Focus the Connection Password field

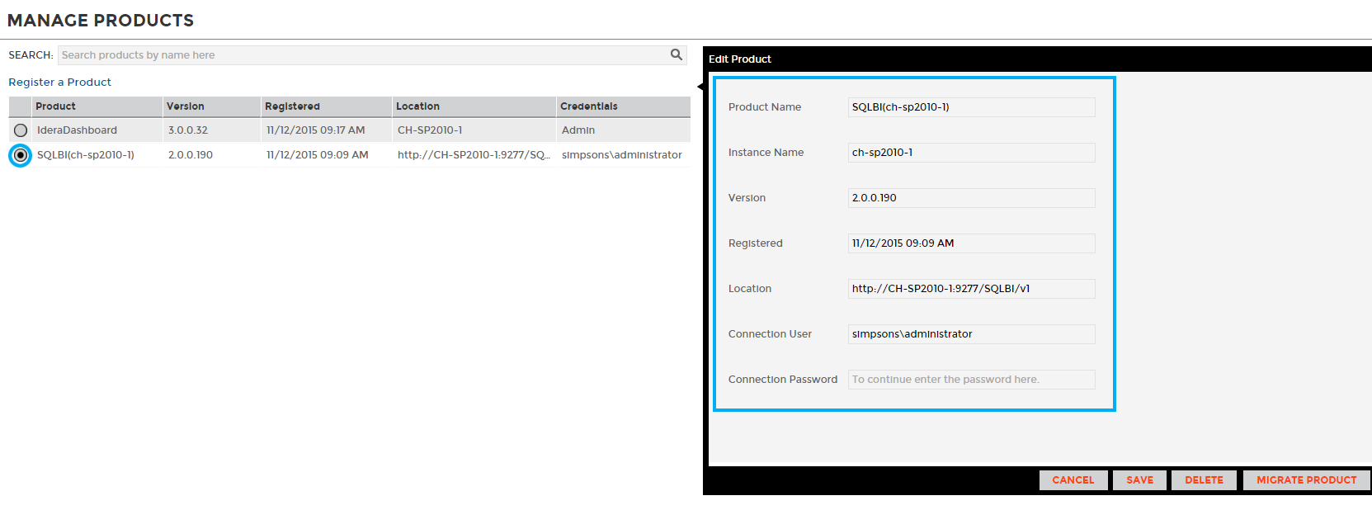click(971, 380)
